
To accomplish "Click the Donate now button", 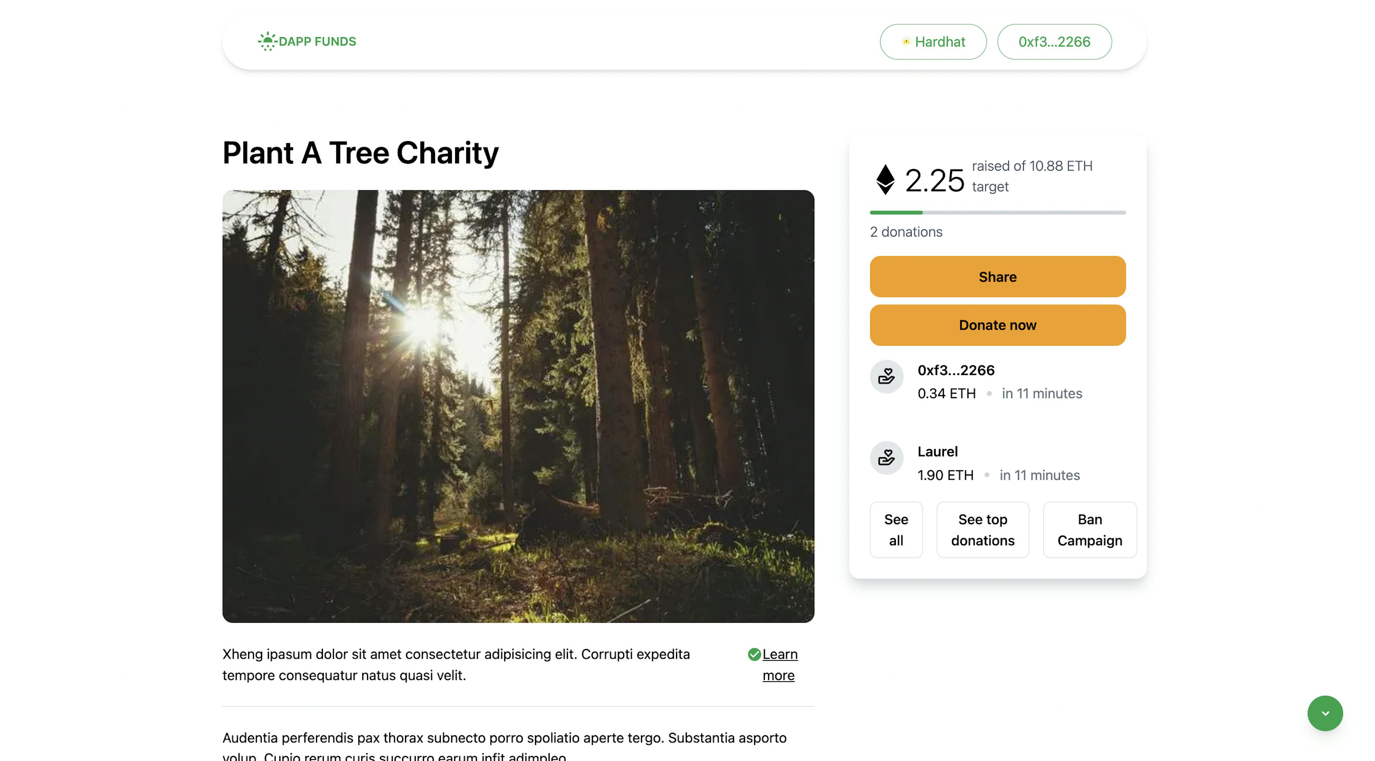I will point(998,325).
